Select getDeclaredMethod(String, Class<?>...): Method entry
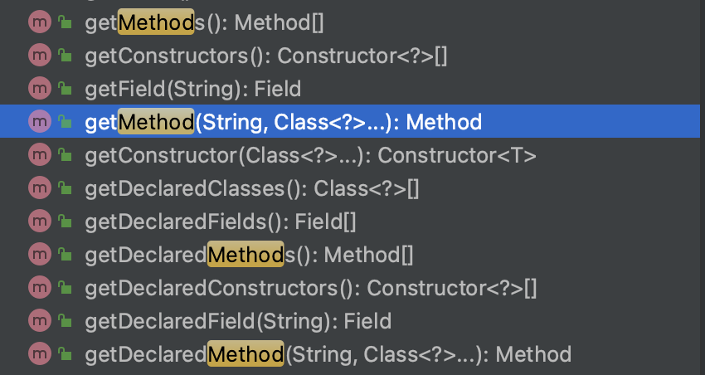705x375 pixels. point(328,354)
